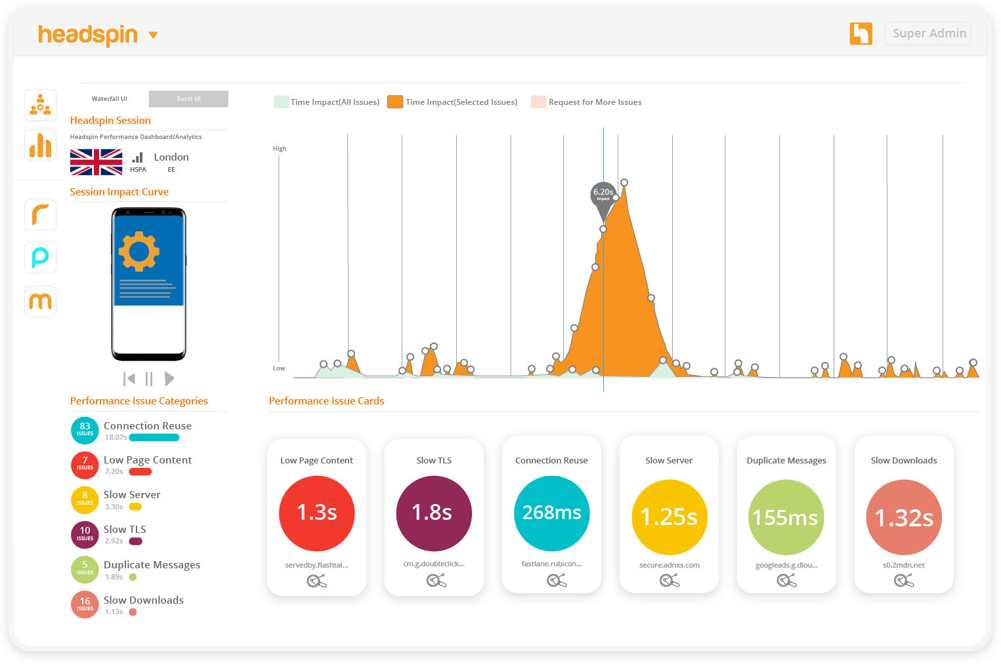Inspect the Connection Reuse card magnifier
The height and width of the screenshot is (664, 1001).
click(557, 580)
